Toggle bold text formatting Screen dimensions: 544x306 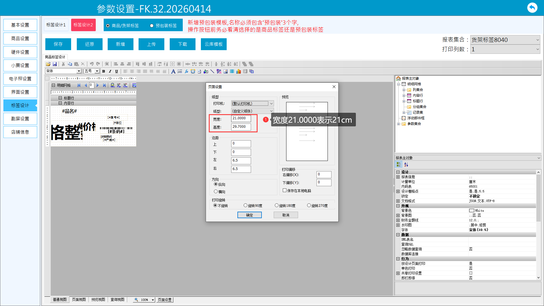tap(104, 71)
